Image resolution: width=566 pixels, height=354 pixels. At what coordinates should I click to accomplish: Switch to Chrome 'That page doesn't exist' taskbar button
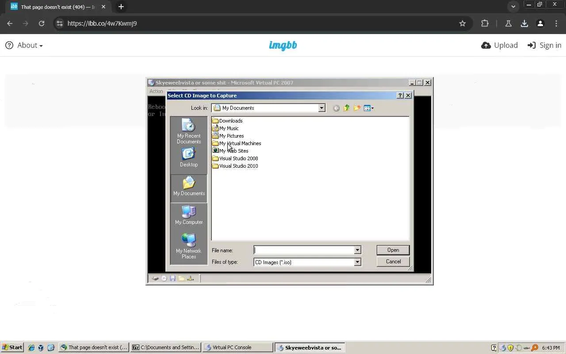pyautogui.click(x=94, y=347)
